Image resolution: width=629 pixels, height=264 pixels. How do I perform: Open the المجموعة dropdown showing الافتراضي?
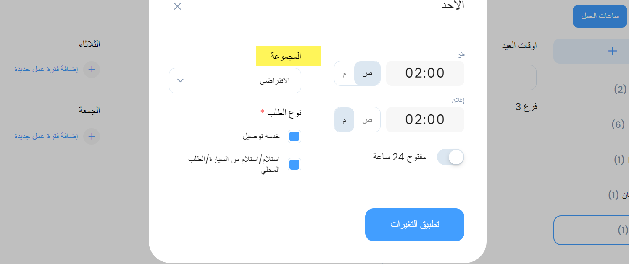tap(235, 80)
